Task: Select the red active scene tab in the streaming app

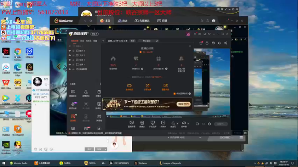Action: tap(74, 41)
